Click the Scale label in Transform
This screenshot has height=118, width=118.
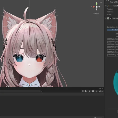point(109,15)
